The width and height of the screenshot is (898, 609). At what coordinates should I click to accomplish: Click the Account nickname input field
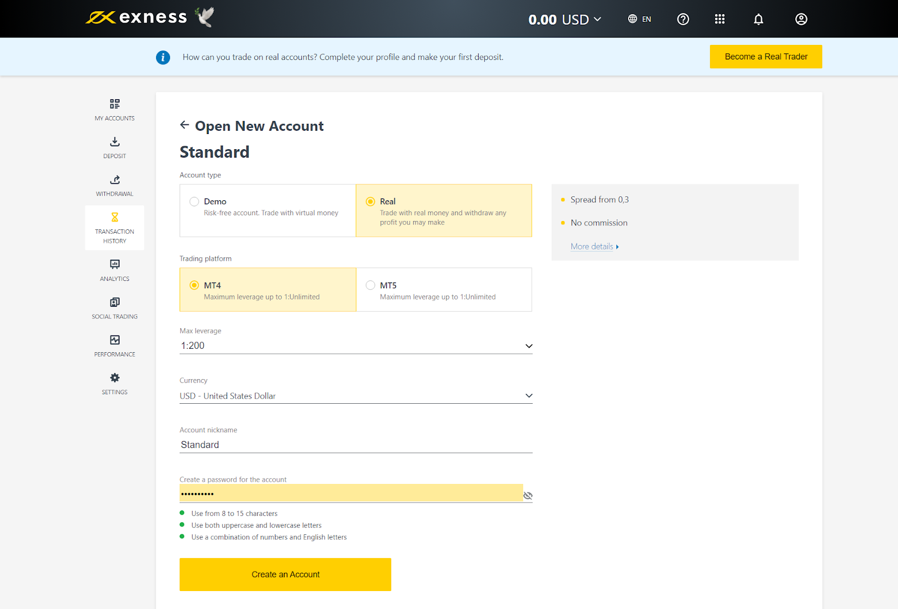(356, 445)
